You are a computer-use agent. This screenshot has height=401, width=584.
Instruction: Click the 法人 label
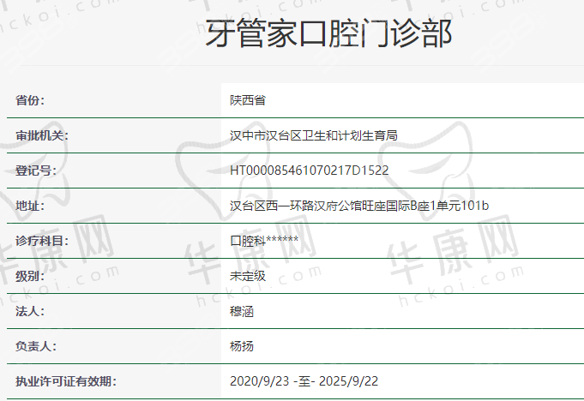point(30,311)
